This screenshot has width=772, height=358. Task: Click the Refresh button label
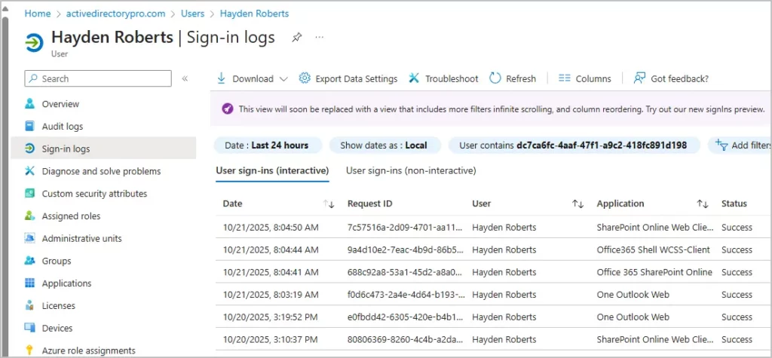[x=521, y=79]
